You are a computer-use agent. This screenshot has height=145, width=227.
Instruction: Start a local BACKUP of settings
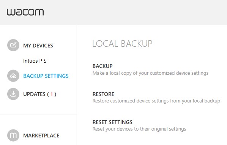coord(102,66)
